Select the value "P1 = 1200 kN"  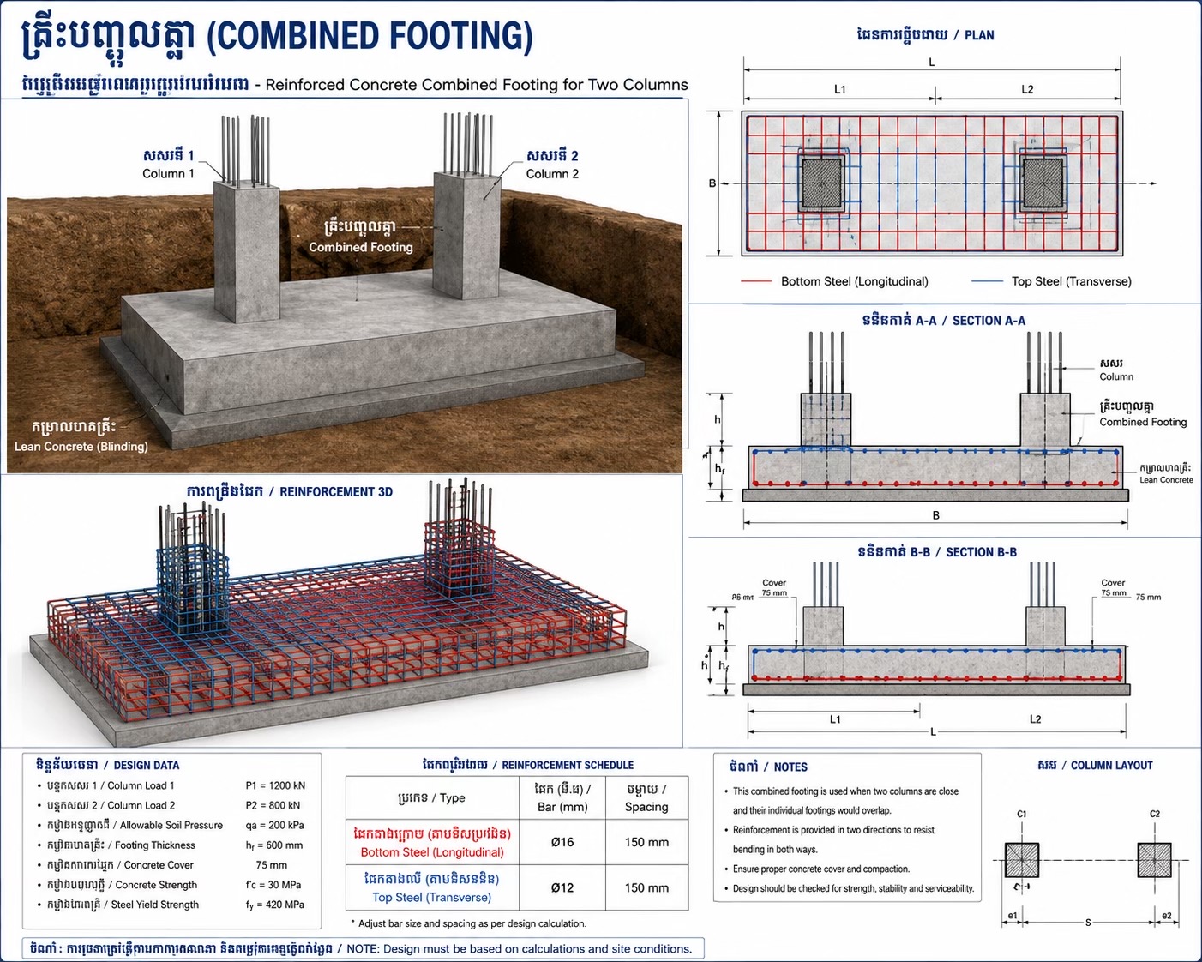coord(275,785)
